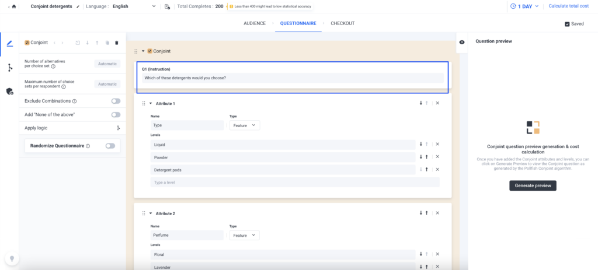Click the Type a level field
Viewport: 598px width, 270px height.
[295, 182]
